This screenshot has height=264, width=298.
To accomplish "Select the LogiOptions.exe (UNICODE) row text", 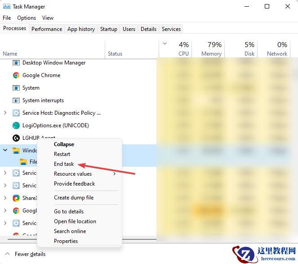I will pyautogui.click(x=56, y=126).
